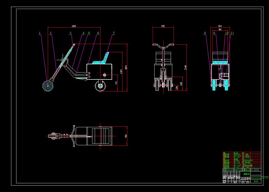Select balloon callout number 11
The image size is (269, 192).
point(233,33)
